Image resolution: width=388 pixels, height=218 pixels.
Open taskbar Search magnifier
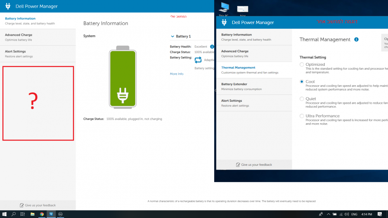[14, 214]
